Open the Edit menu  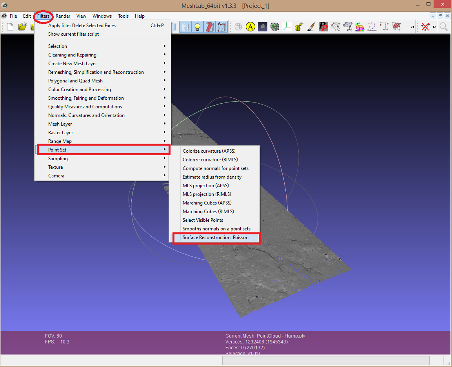27,16
